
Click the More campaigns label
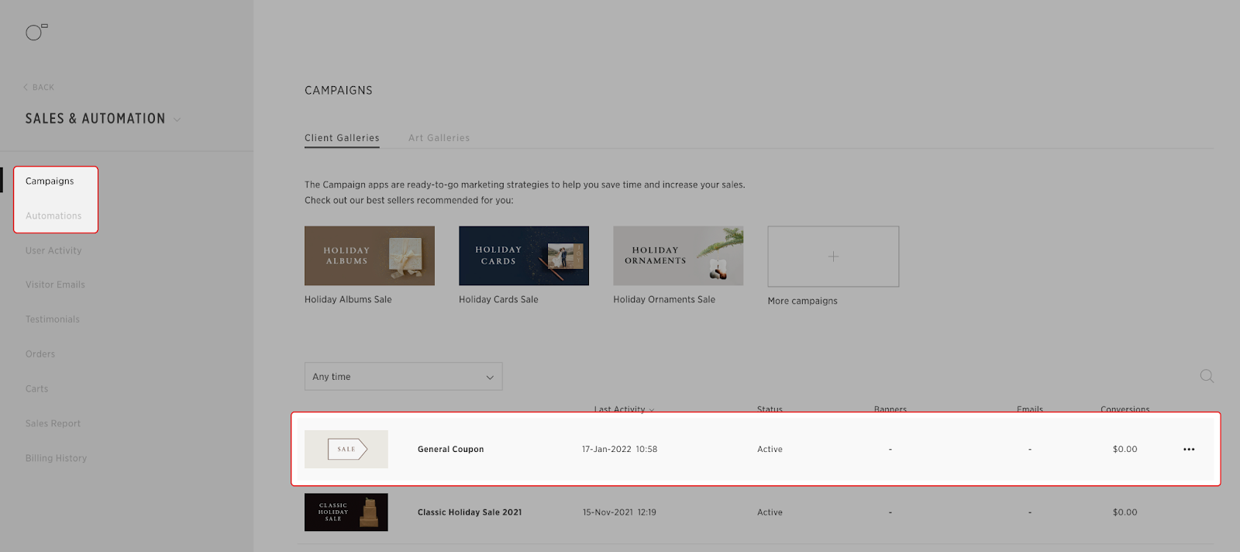click(803, 301)
